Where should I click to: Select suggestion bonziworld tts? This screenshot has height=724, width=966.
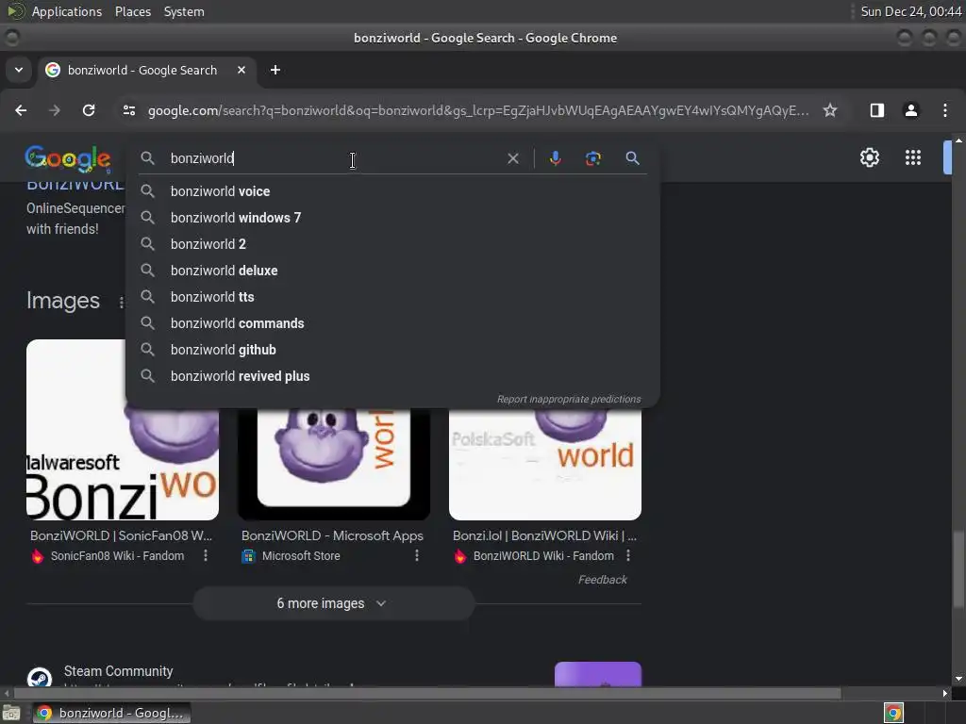[392, 297]
